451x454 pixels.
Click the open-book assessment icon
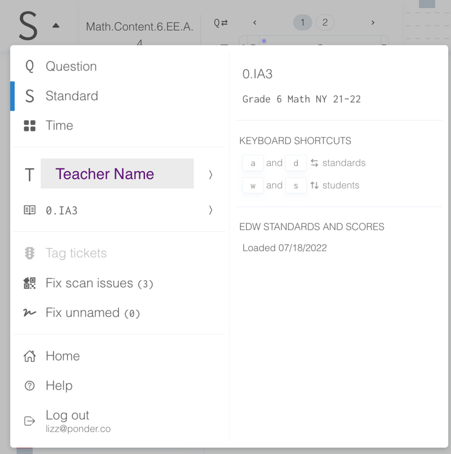coord(30,210)
